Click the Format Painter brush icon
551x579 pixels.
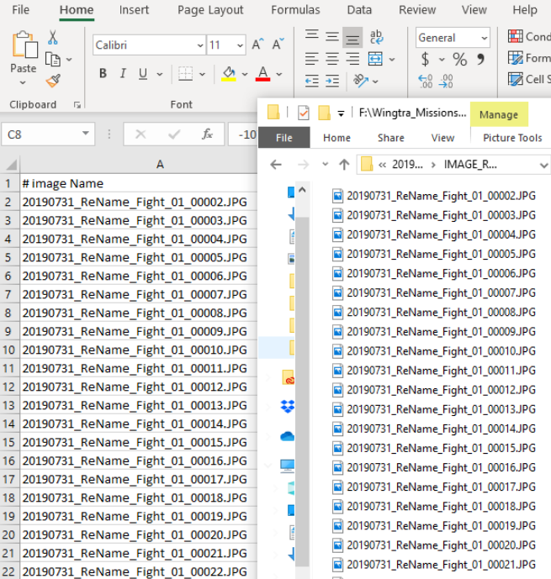click(54, 82)
